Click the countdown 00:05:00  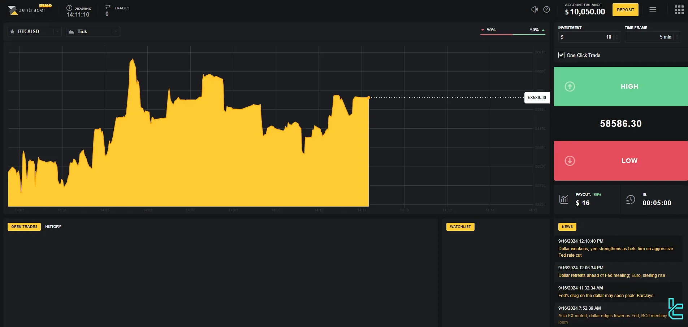(657, 203)
